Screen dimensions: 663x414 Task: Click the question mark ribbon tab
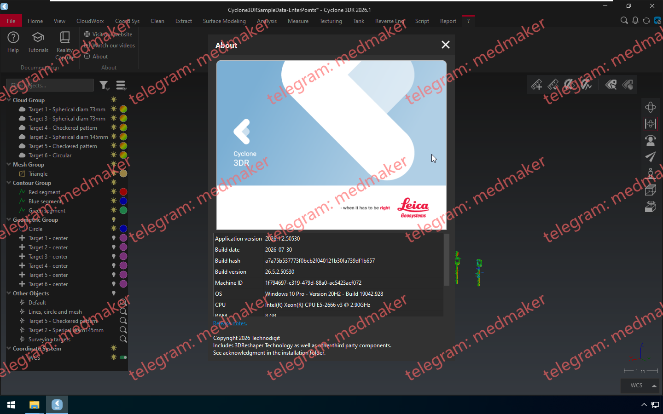(468, 21)
